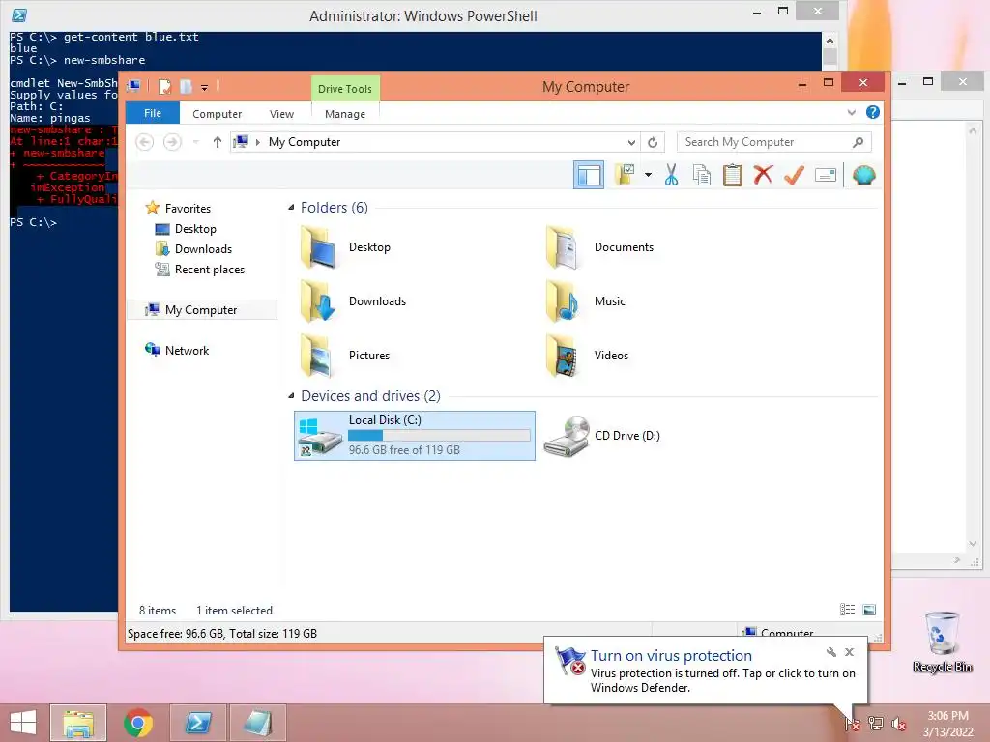Open the Windows Start button
Image resolution: width=990 pixels, height=742 pixels.
point(23,723)
